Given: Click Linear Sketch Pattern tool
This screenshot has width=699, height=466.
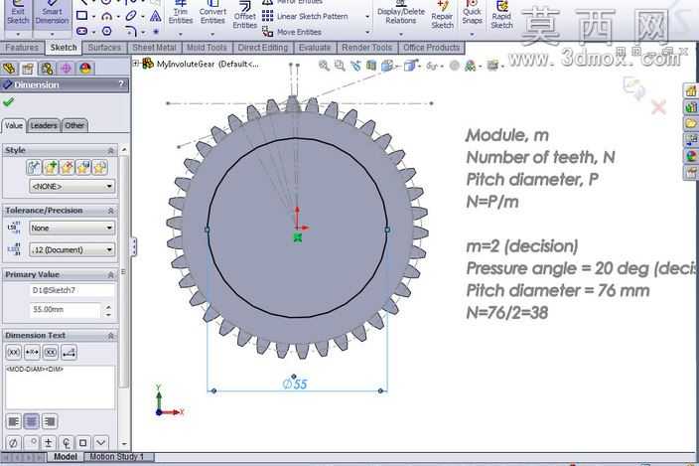Looking at the screenshot, I should click(305, 17).
